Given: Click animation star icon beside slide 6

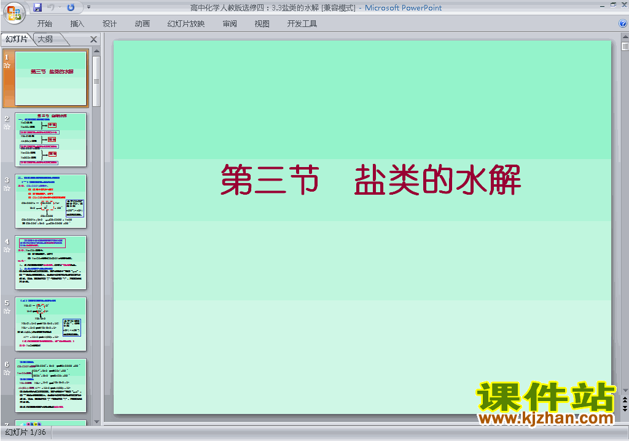Looking at the screenshot, I should tap(7, 372).
